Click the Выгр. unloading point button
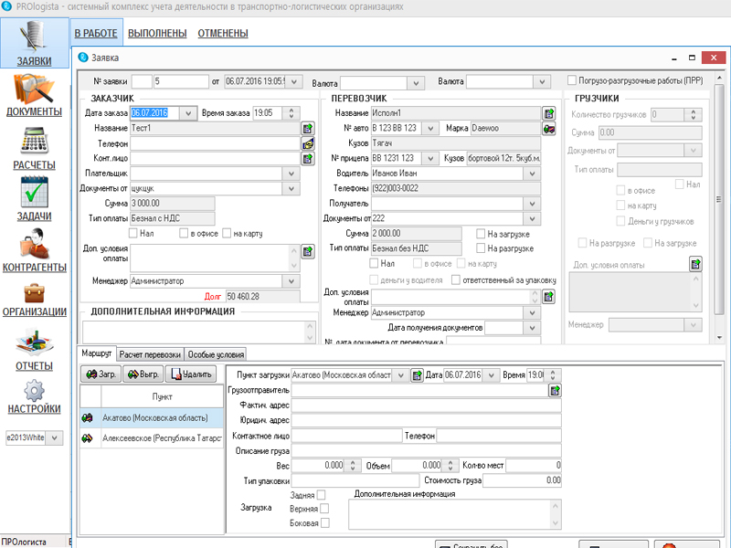This screenshot has height=548, width=731. 143,374
